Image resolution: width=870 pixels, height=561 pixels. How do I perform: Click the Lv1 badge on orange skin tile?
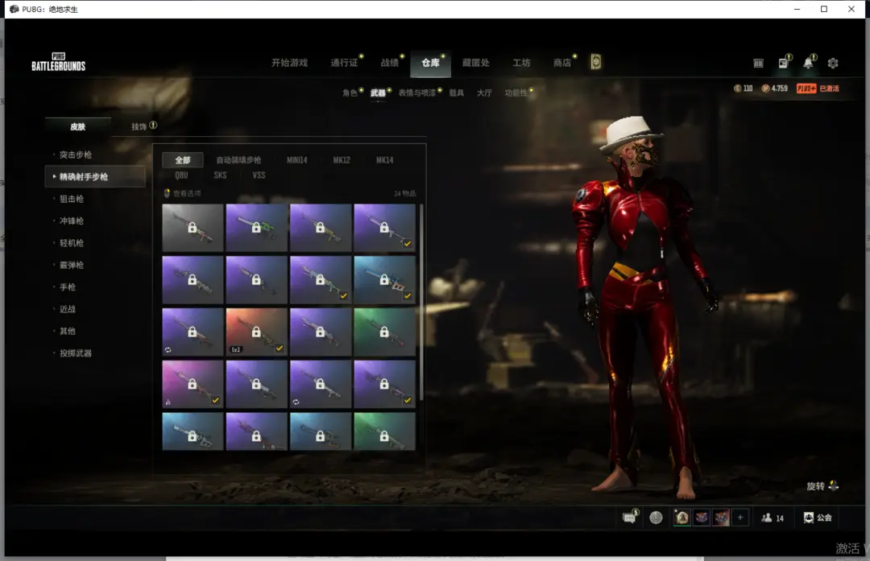(x=236, y=349)
